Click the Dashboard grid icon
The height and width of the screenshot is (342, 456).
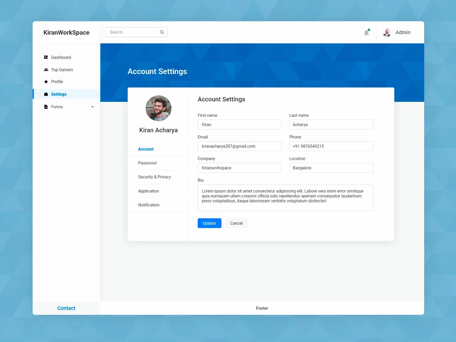point(46,57)
